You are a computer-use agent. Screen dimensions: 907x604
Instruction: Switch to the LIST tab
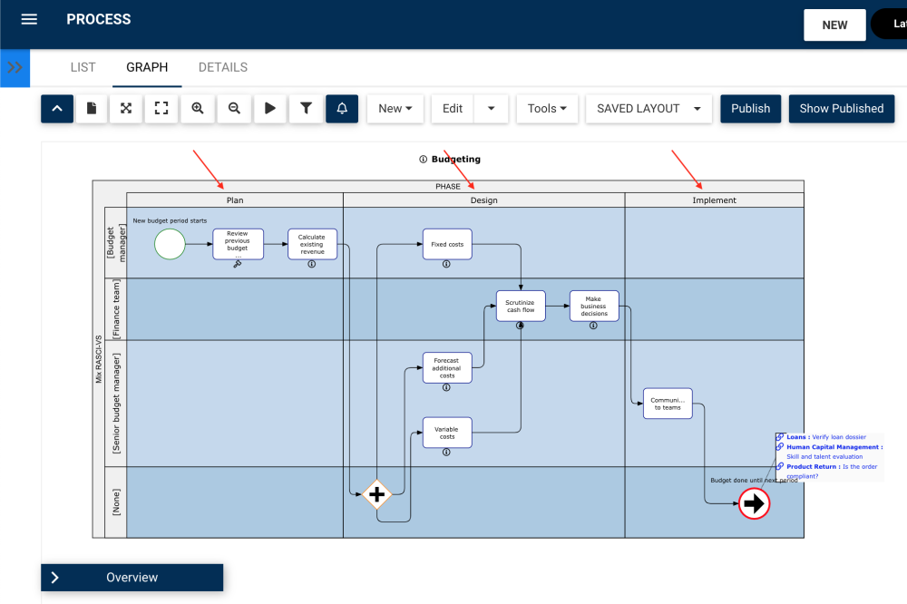(x=83, y=67)
